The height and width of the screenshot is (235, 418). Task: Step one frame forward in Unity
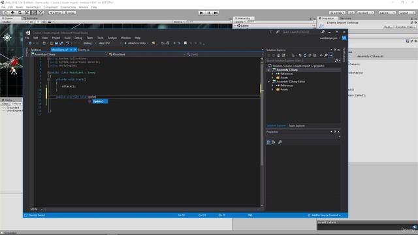[x=216, y=13]
